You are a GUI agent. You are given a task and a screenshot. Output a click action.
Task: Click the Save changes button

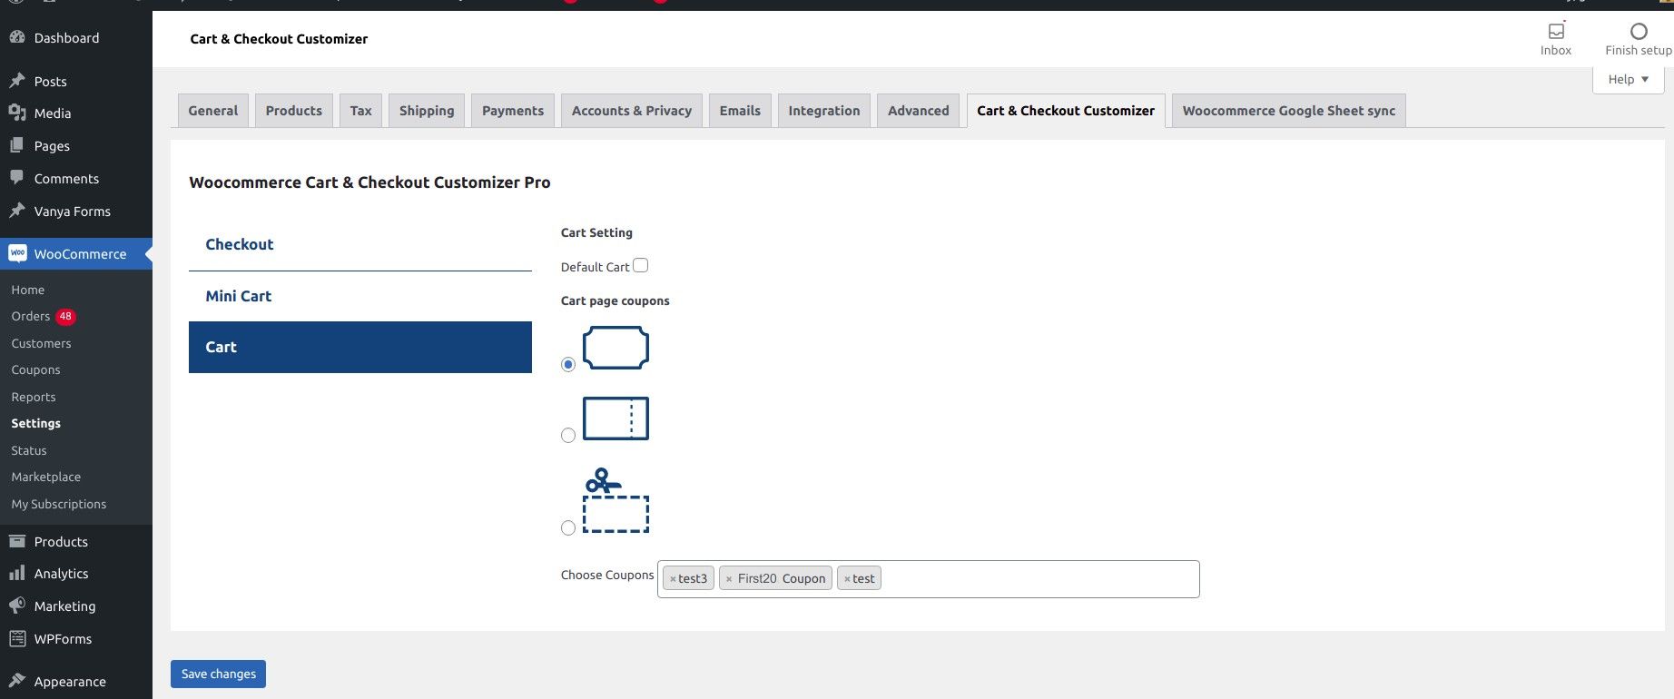(218, 674)
